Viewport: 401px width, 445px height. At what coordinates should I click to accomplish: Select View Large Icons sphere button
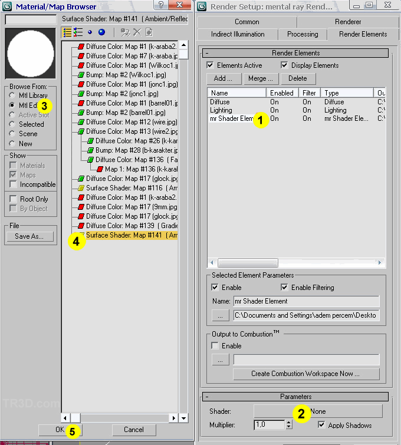[101, 32]
